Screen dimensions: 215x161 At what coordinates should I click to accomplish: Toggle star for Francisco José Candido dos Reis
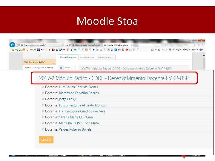[43, 111]
